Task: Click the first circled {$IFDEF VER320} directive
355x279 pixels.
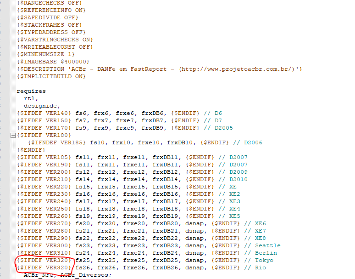Action: coord(44,260)
